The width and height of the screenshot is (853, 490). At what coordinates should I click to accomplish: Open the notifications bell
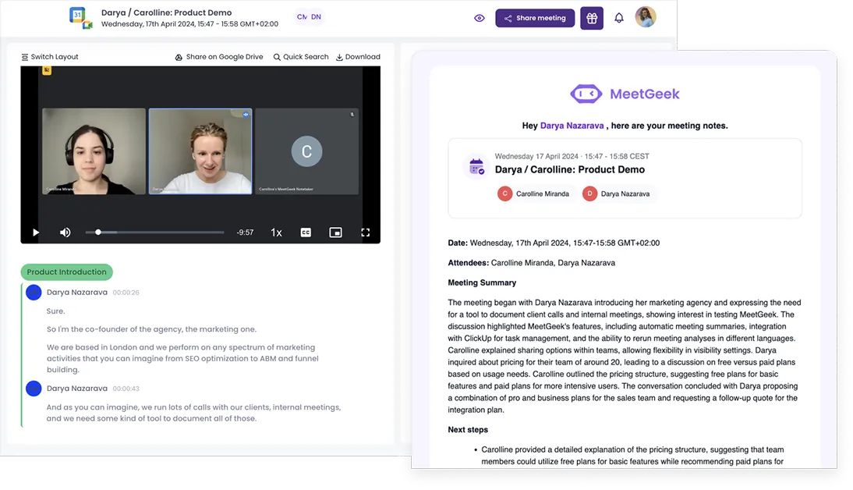(x=619, y=18)
